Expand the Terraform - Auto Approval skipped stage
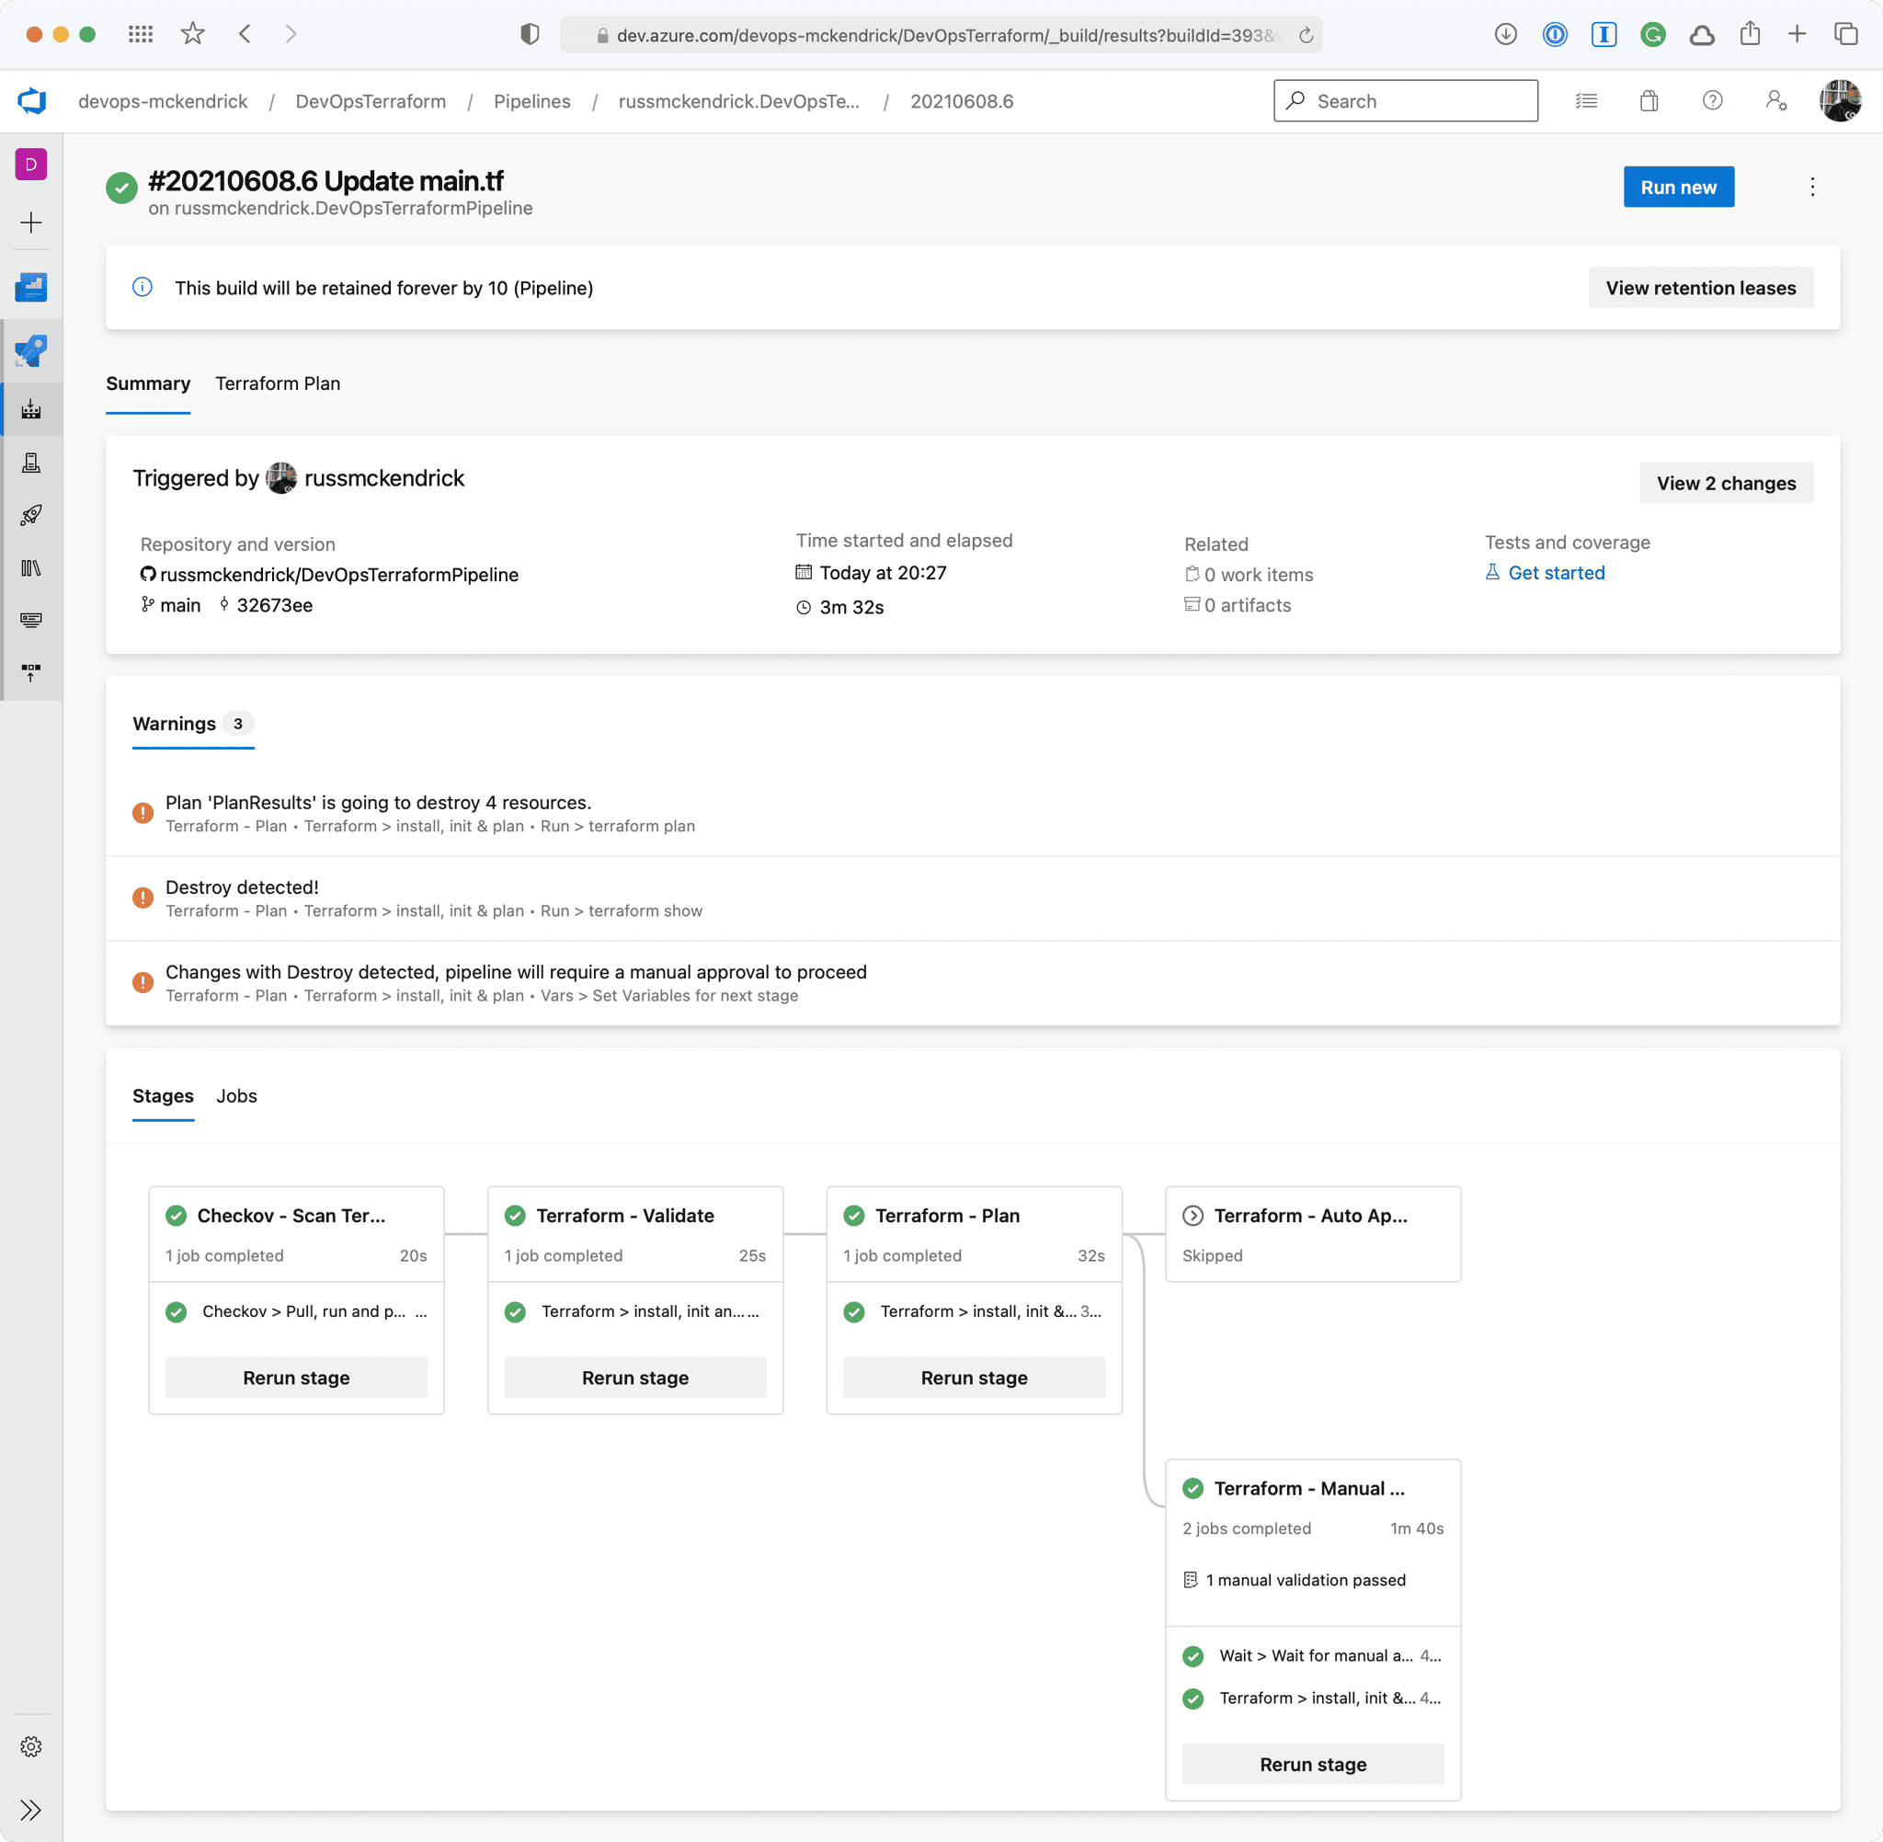Screen dimensions: 1883x1842 click(1310, 1216)
